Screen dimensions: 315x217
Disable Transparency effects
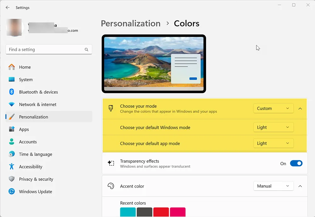(296, 163)
